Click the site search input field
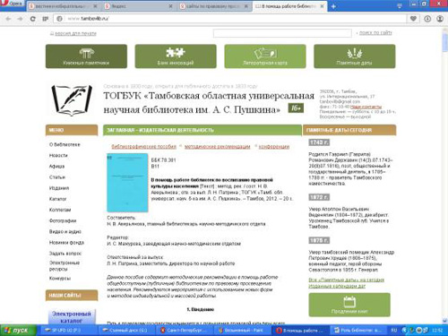Image resolution: width=448 pixels, height=336 pixels. point(282,33)
